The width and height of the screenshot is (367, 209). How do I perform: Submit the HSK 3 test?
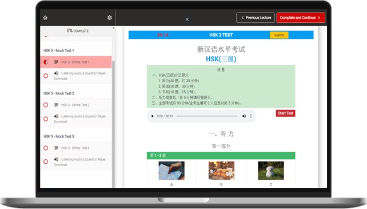(x=279, y=35)
